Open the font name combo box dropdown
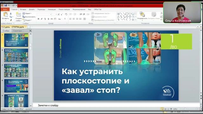Screen dimensions: 203x114 (x=51, y=15)
